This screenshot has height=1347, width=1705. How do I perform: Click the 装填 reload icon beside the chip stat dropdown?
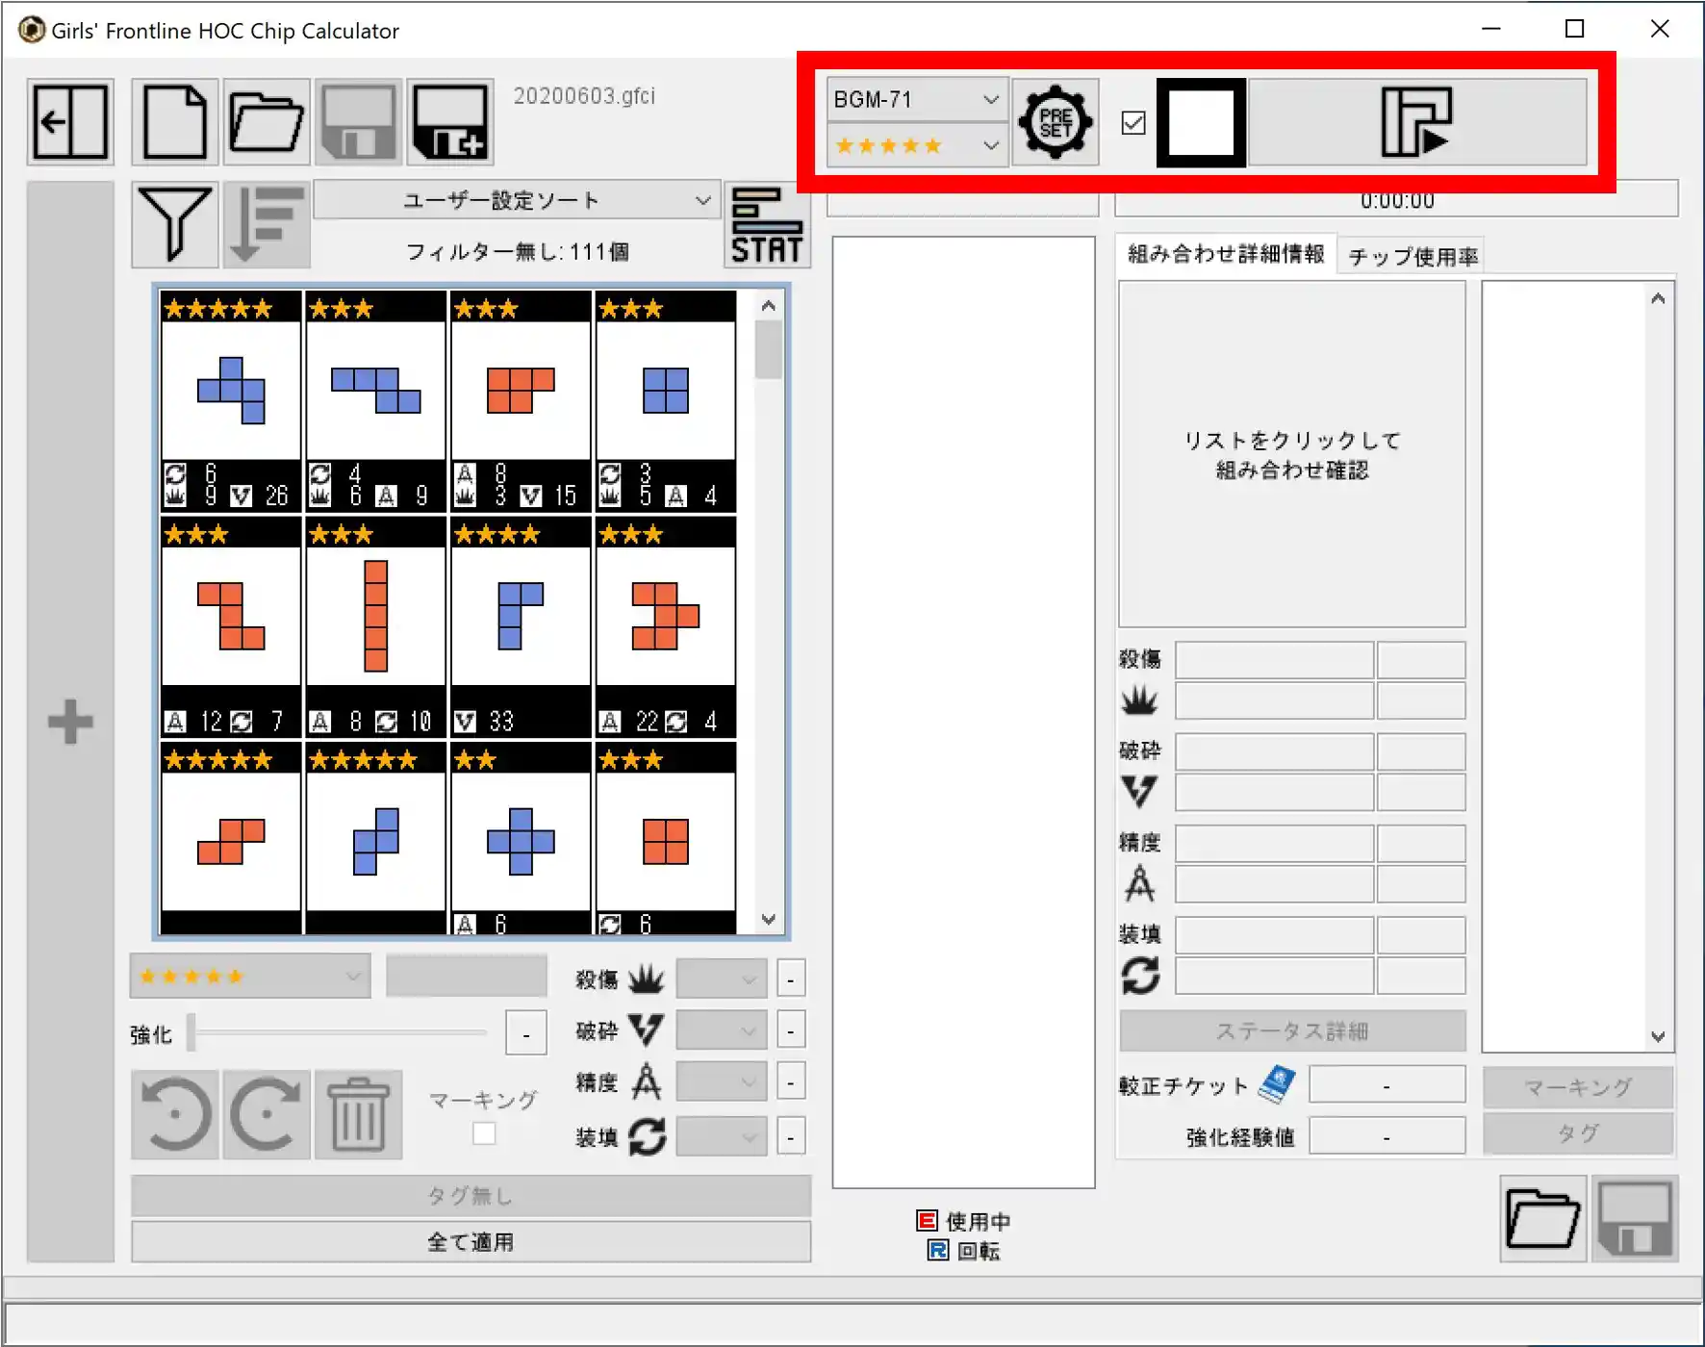point(647,1136)
